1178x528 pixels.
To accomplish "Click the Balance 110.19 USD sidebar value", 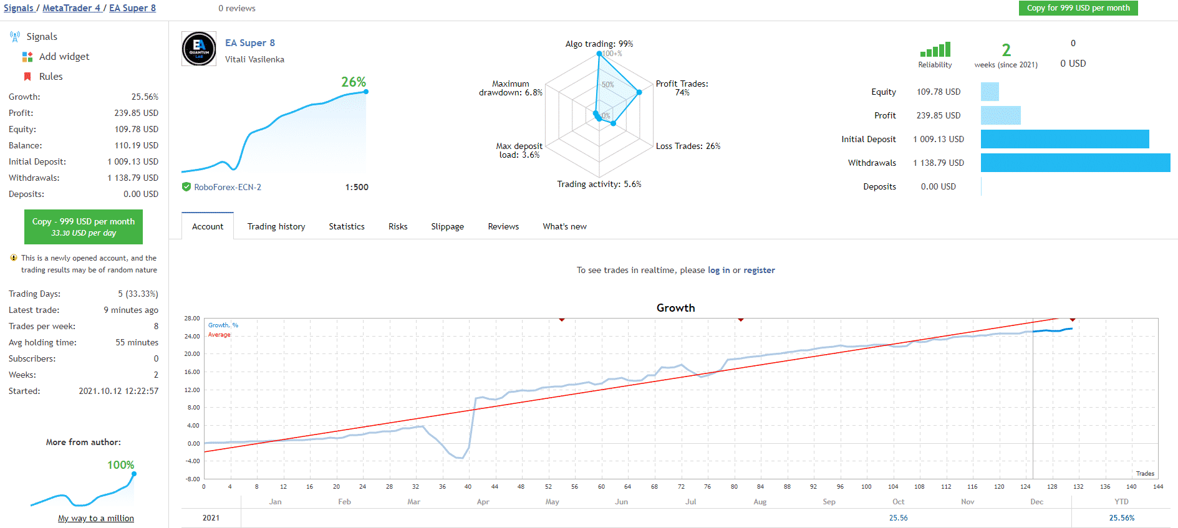I will [137, 145].
